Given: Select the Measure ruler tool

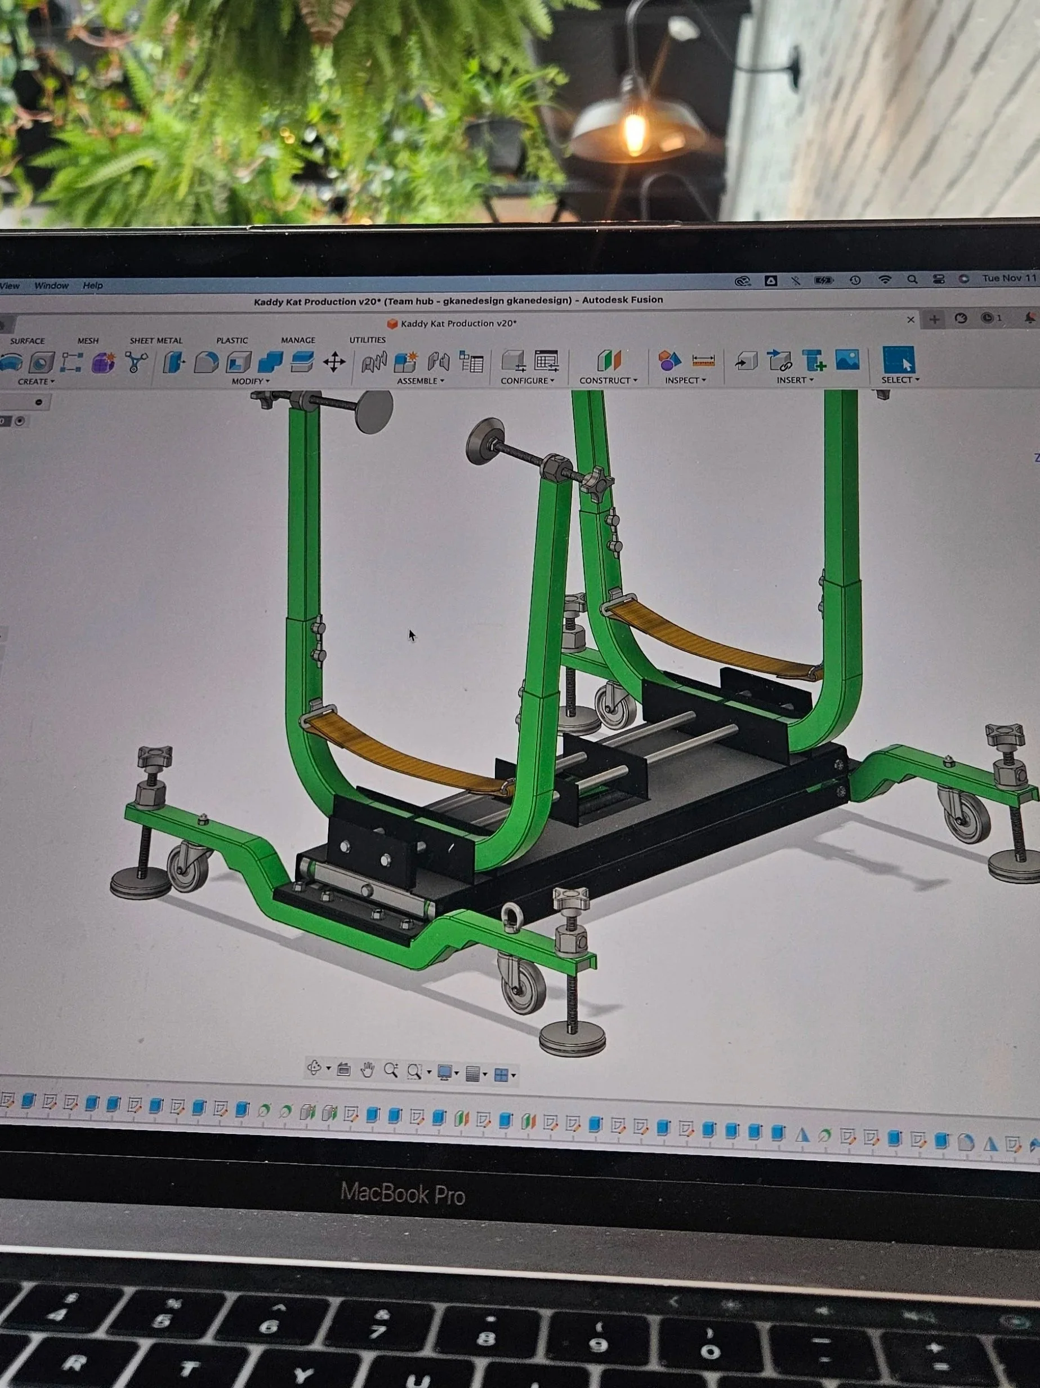Looking at the screenshot, I should tap(703, 360).
